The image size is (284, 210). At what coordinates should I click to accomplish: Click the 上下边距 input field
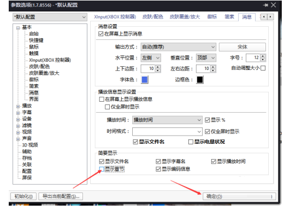tap(148, 69)
